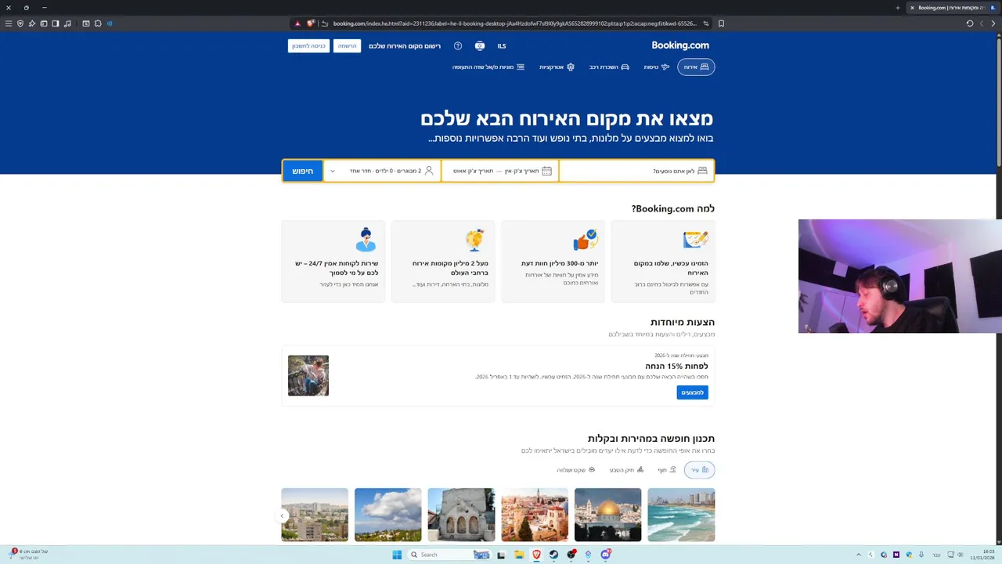Select the עיר city filter chip
The width and height of the screenshot is (1002, 564).
coord(699,470)
